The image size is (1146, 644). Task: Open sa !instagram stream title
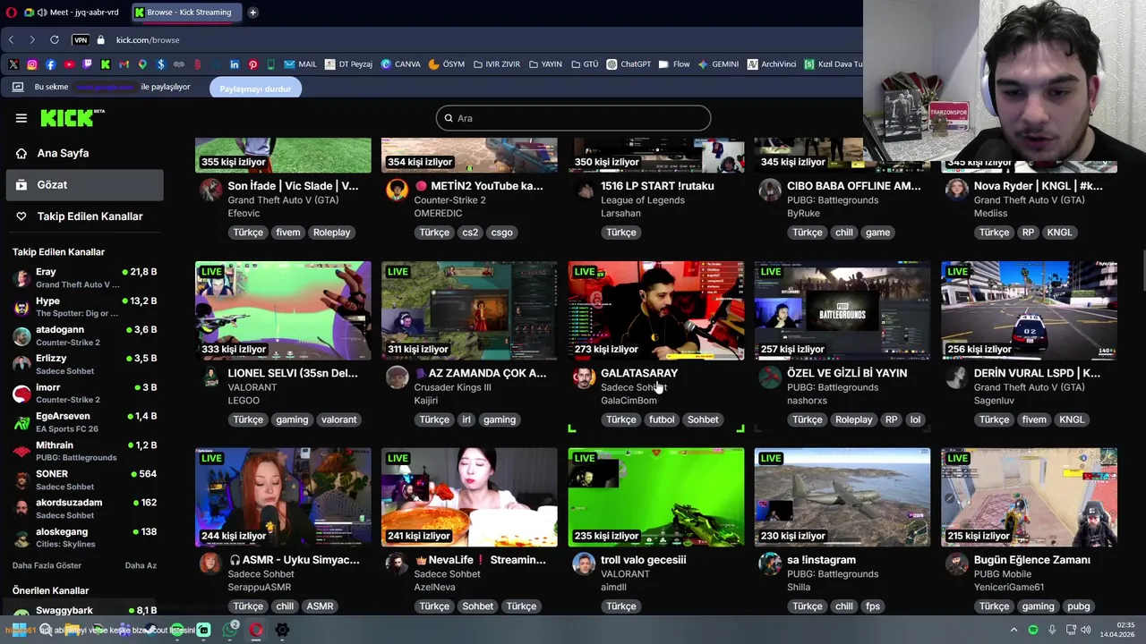pos(821,560)
